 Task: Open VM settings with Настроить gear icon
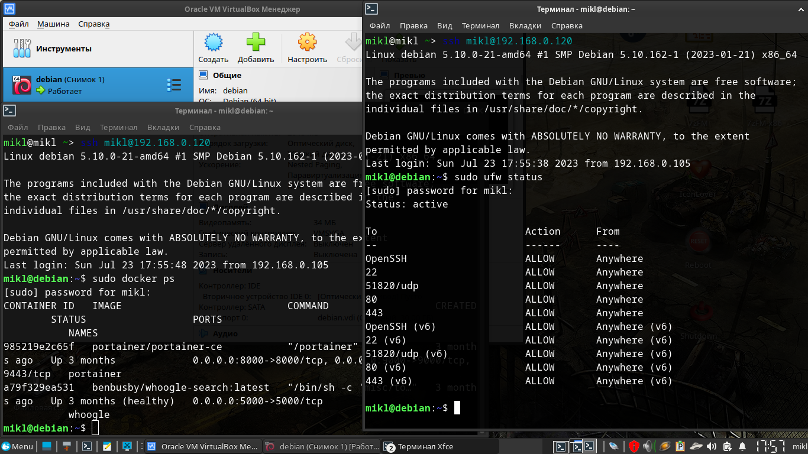pos(307,48)
